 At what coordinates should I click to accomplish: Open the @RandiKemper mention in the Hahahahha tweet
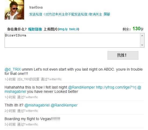(x=82, y=87)
